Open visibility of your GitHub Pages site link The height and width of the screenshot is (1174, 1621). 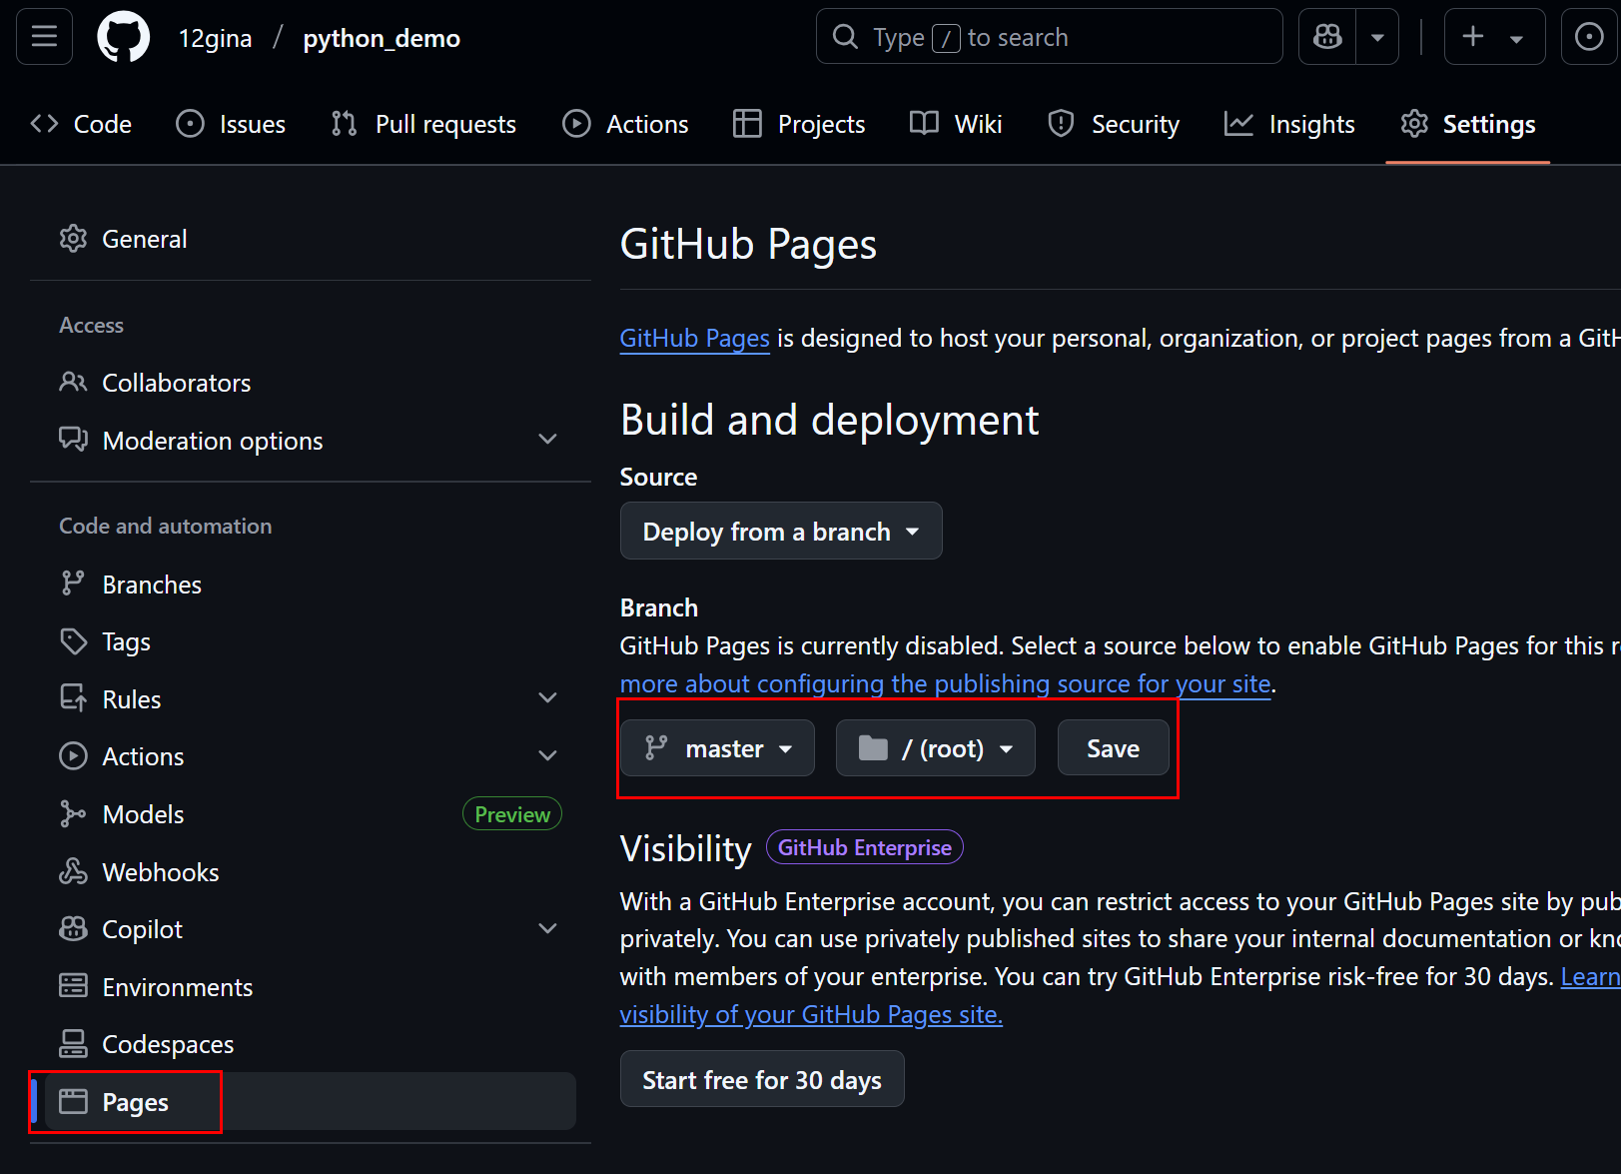point(811,1015)
